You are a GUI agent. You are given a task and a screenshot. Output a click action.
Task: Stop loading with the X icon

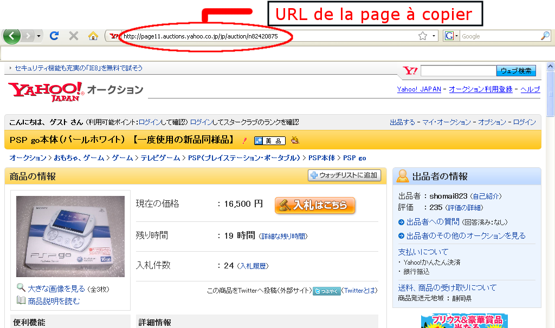coord(74,36)
